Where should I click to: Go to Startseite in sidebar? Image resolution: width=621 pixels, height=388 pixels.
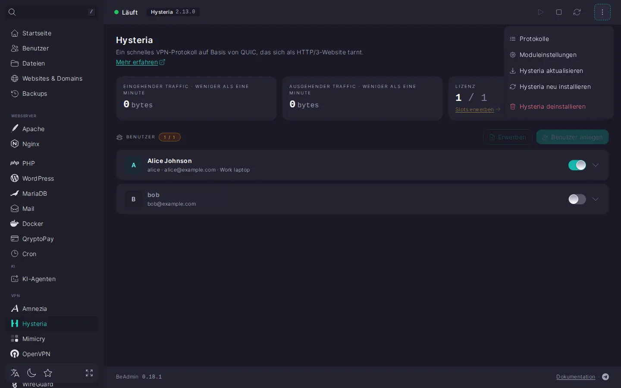[x=52, y=33]
